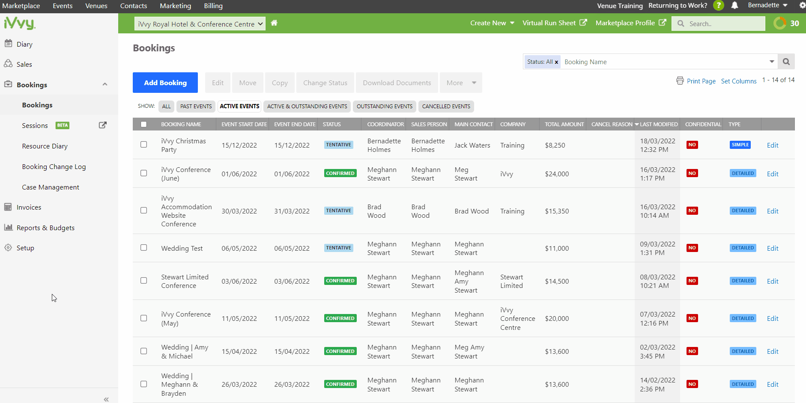806x403 pixels.
Task: Click the Download Documents button
Action: click(397, 83)
